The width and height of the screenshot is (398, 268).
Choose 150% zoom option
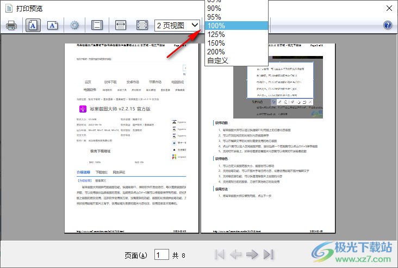(x=237, y=43)
